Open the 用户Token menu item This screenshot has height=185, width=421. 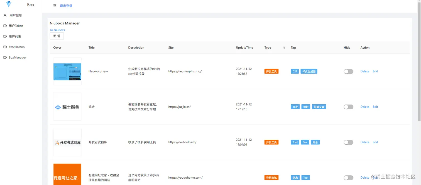pyautogui.click(x=21, y=26)
